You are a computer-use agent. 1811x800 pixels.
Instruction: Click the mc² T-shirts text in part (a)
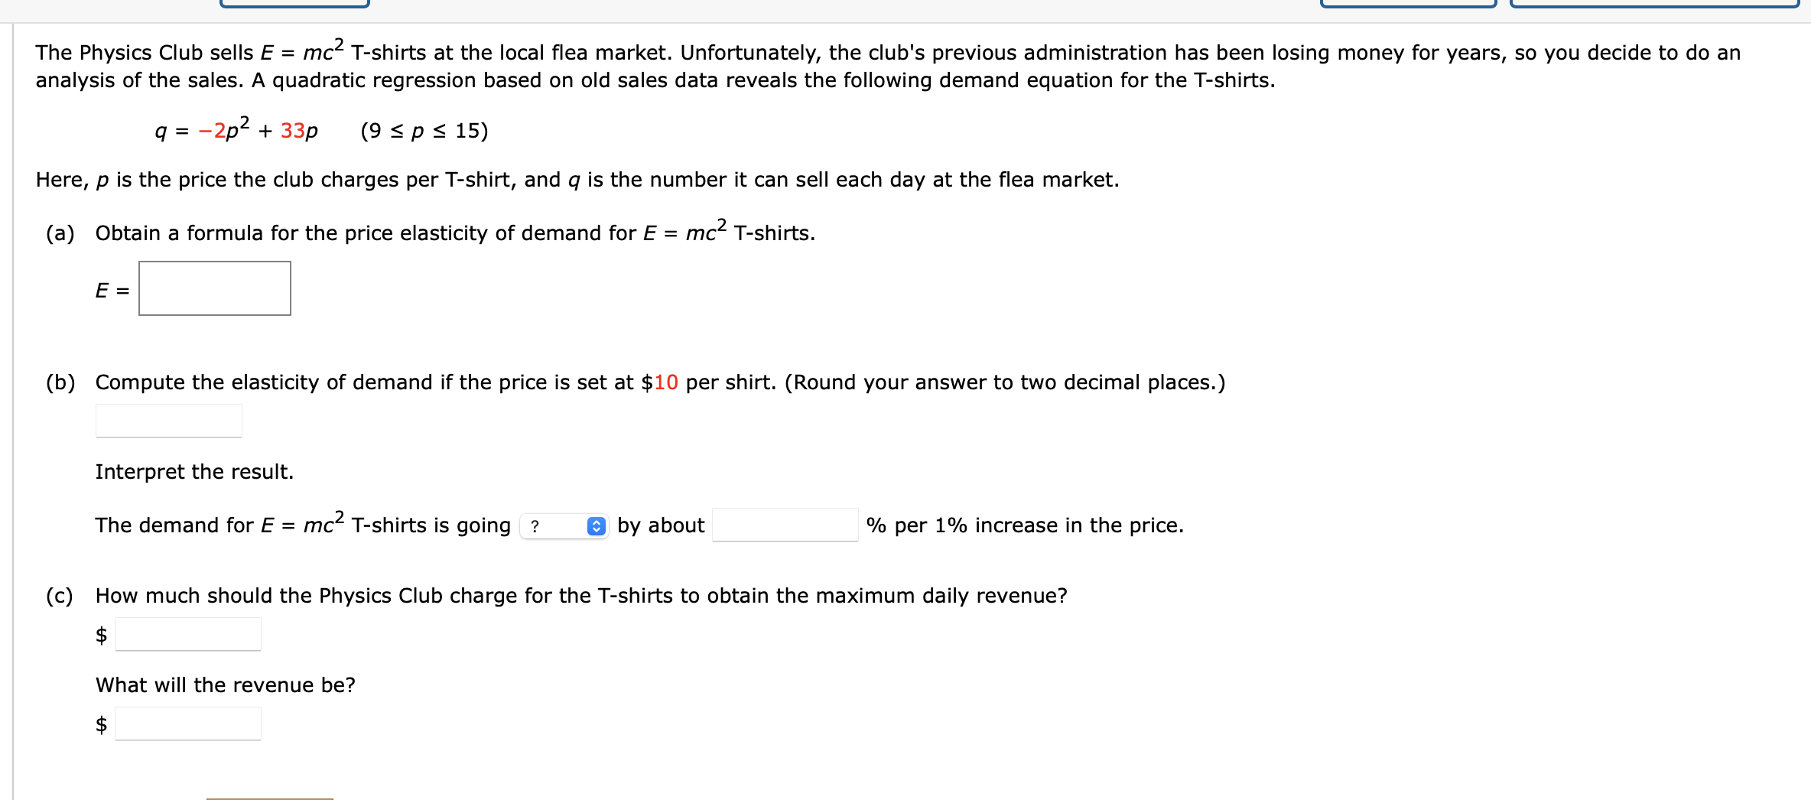coord(747,232)
